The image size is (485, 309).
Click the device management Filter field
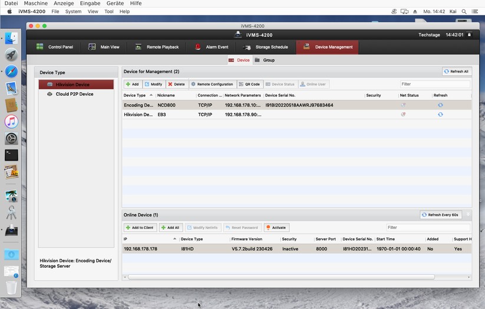435,84
